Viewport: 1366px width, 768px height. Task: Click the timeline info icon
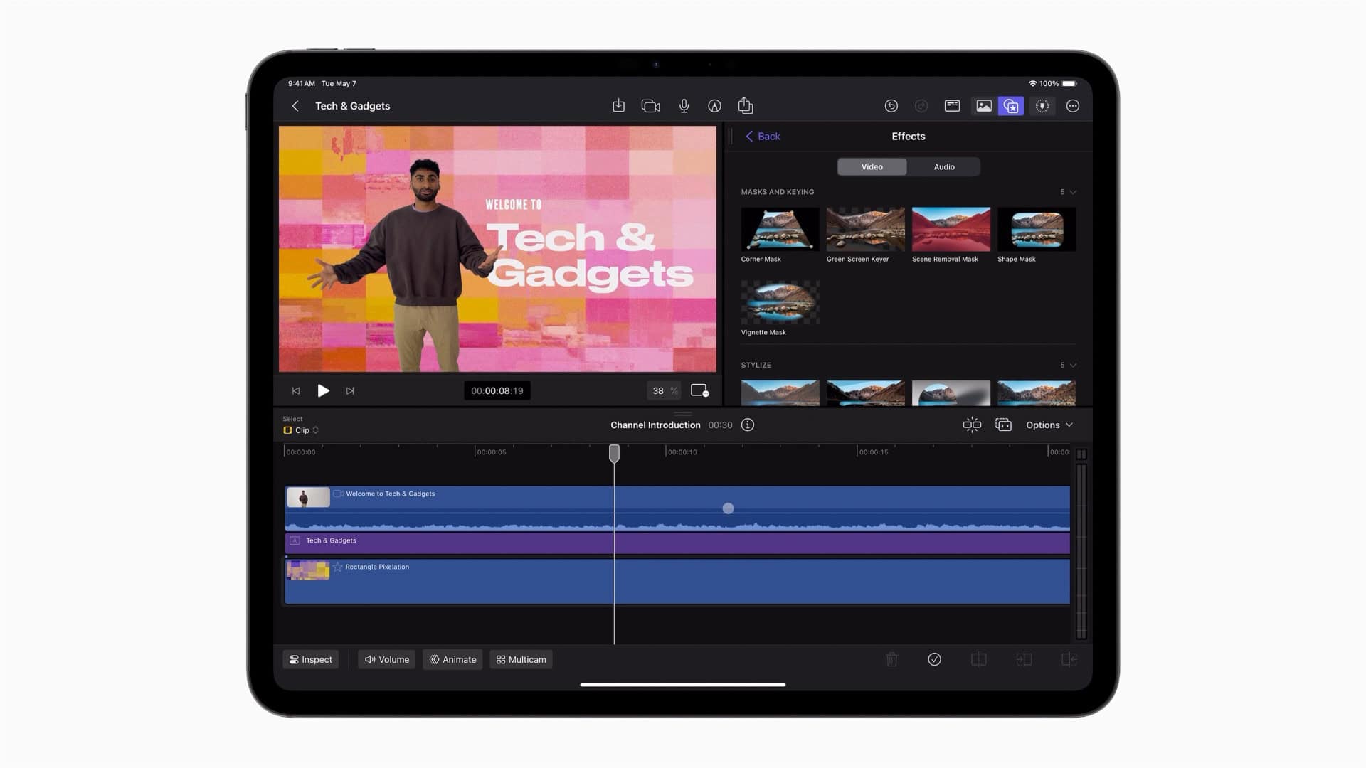(x=747, y=425)
